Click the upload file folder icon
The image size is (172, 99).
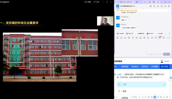[x=140, y=38]
